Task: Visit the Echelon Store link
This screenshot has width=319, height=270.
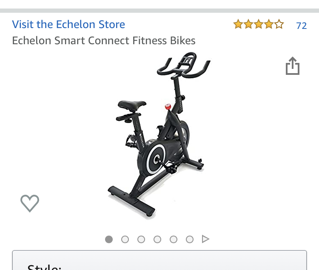Action: tap(68, 24)
